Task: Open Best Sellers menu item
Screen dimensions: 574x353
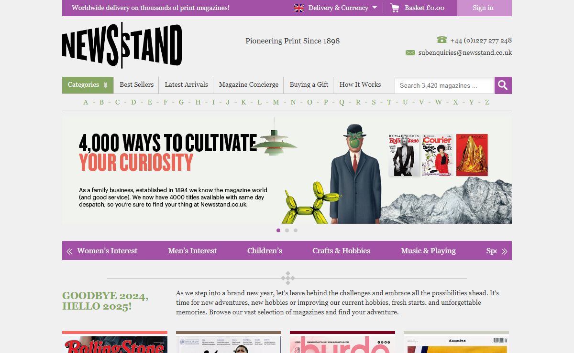Action: click(136, 84)
